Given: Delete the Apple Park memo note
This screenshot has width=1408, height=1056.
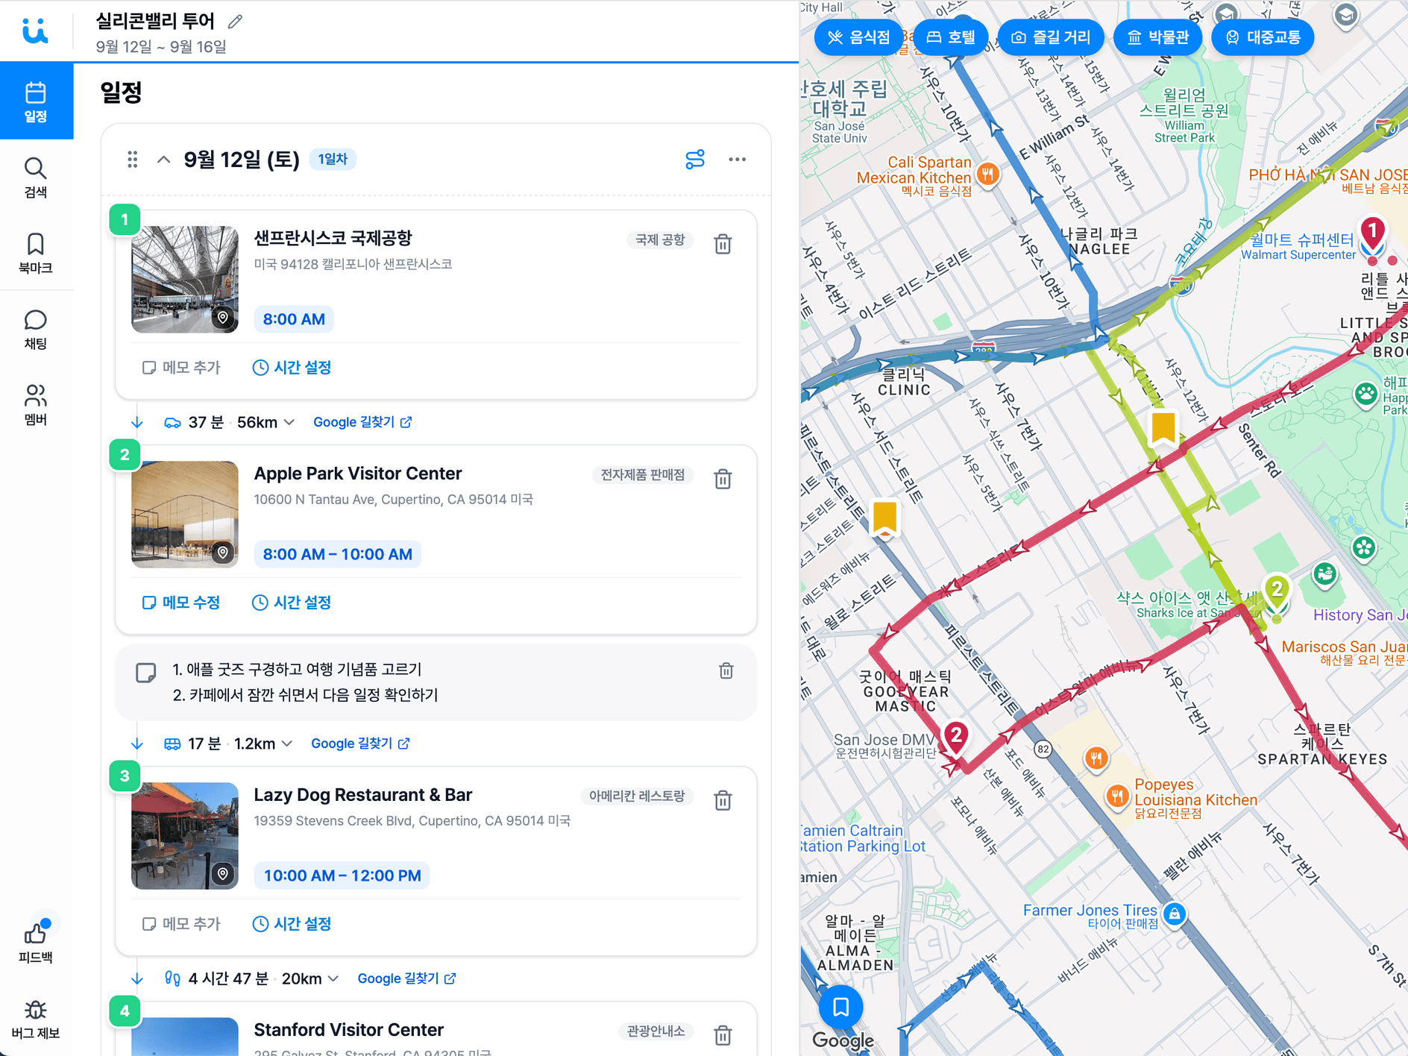Looking at the screenshot, I should [726, 670].
